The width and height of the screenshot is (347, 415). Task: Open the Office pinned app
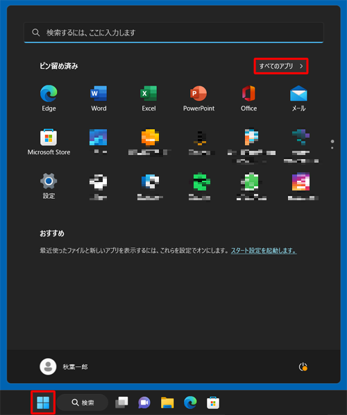248,98
